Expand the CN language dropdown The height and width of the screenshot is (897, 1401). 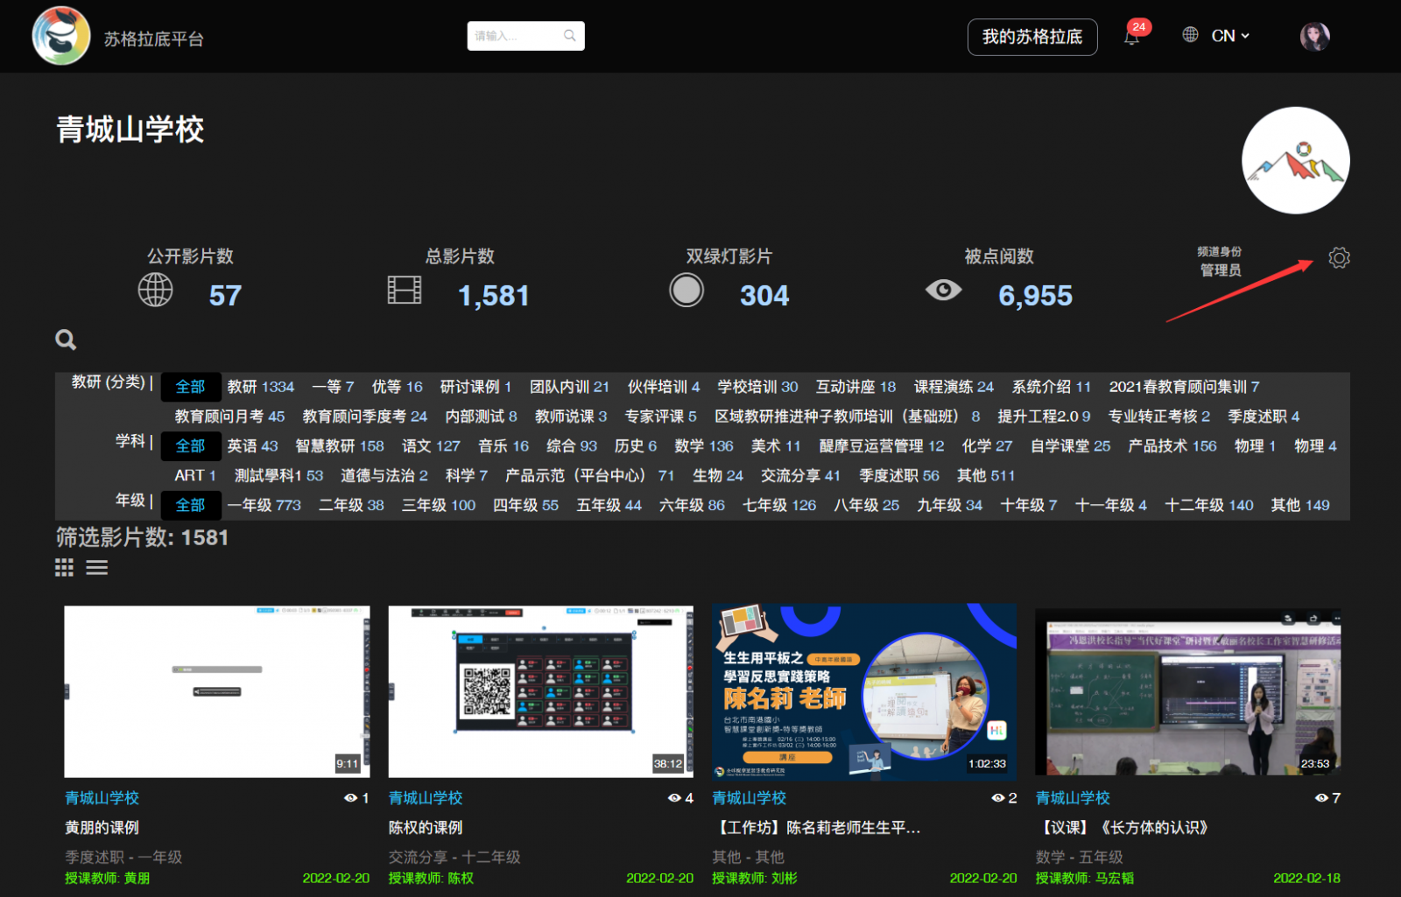(1230, 36)
